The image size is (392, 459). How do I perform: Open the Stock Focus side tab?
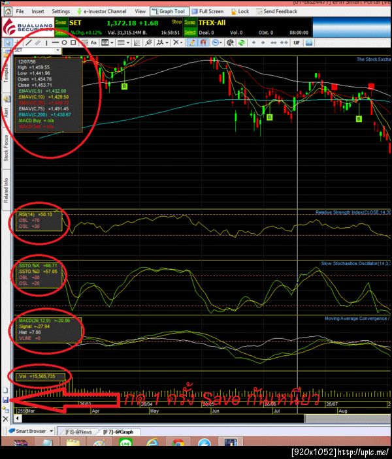click(x=6, y=148)
